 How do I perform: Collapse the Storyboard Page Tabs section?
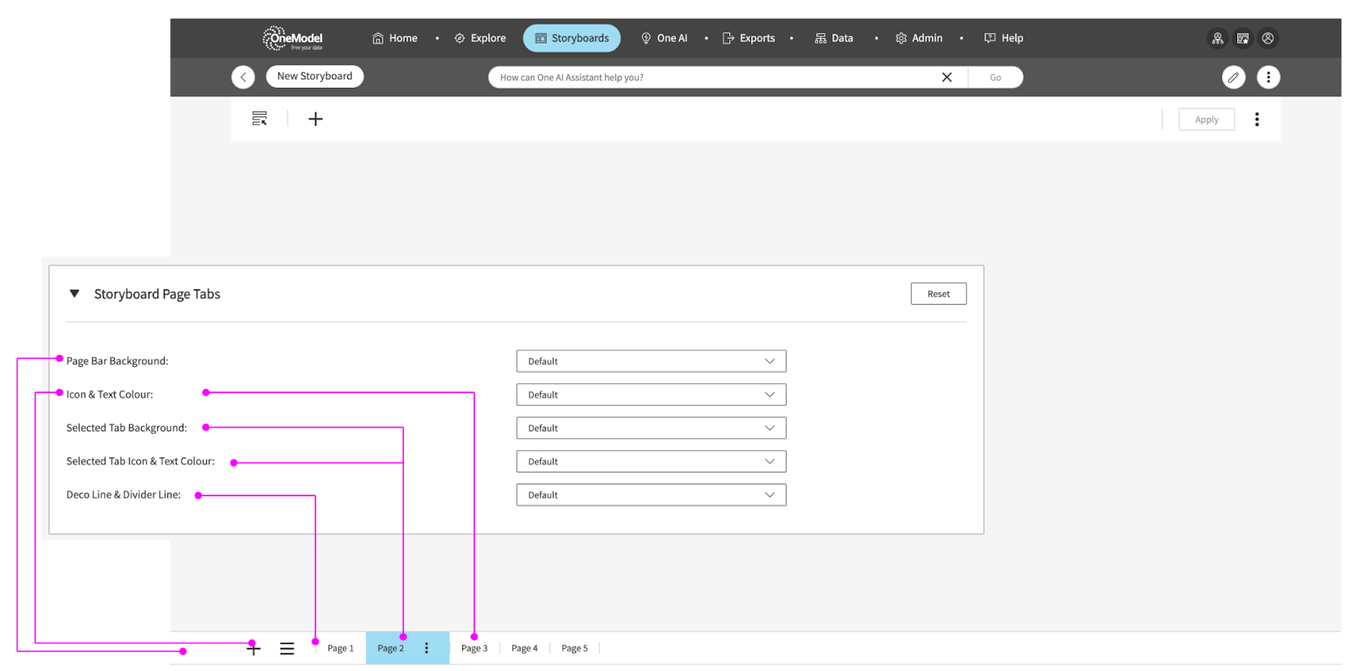(74, 294)
